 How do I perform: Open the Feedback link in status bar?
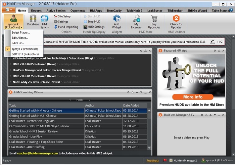tap(153, 161)
